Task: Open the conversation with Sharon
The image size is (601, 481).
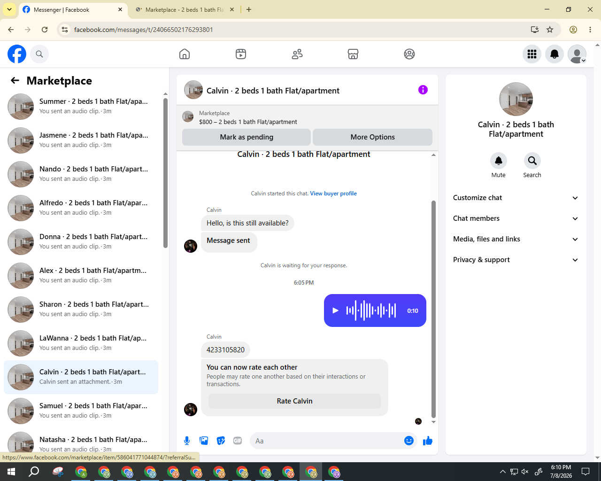Action: pos(81,309)
